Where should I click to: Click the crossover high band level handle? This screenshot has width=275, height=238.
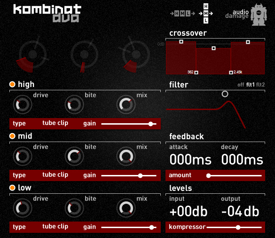(x=248, y=42)
